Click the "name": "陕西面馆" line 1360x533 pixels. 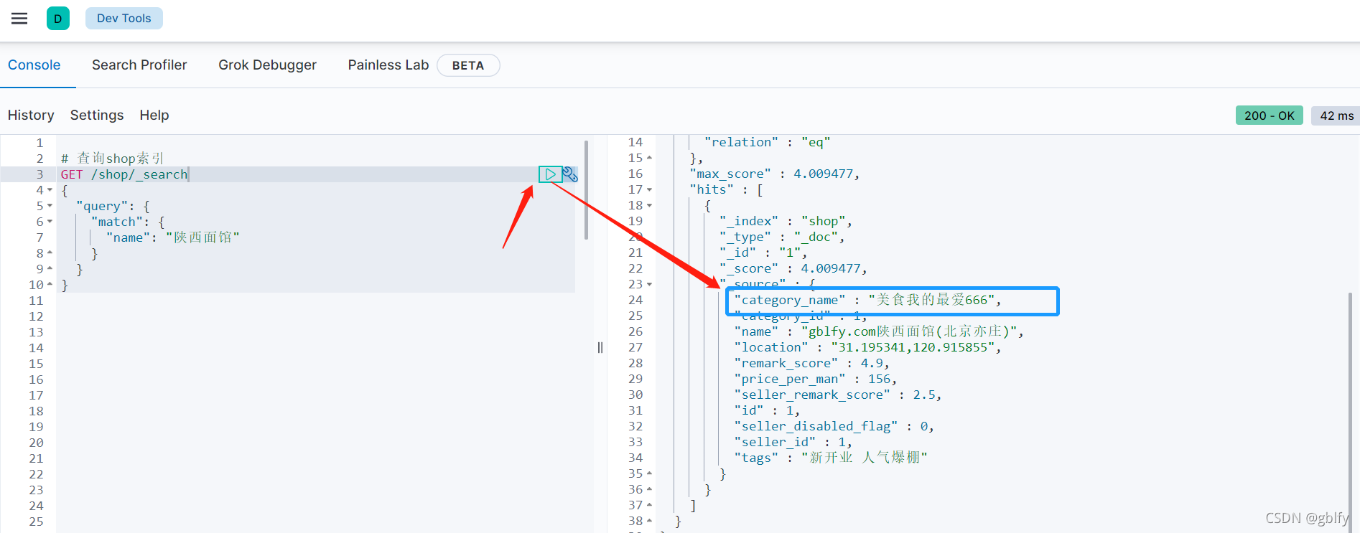click(x=173, y=237)
